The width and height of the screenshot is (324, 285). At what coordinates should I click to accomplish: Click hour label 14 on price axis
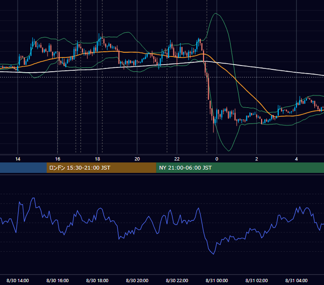(18, 159)
